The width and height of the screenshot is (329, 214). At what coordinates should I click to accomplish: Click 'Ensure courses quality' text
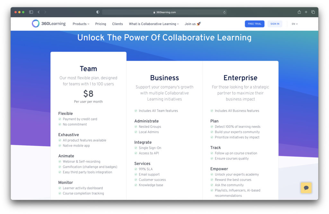[232, 159]
